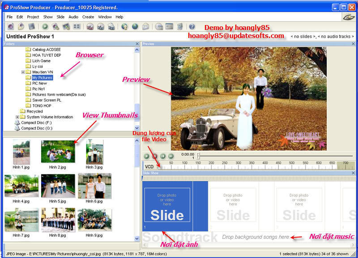Viewport: 358px width, 258px height.
Task: Click the window-shaped toolbar icon
Action: click(x=169, y=27)
